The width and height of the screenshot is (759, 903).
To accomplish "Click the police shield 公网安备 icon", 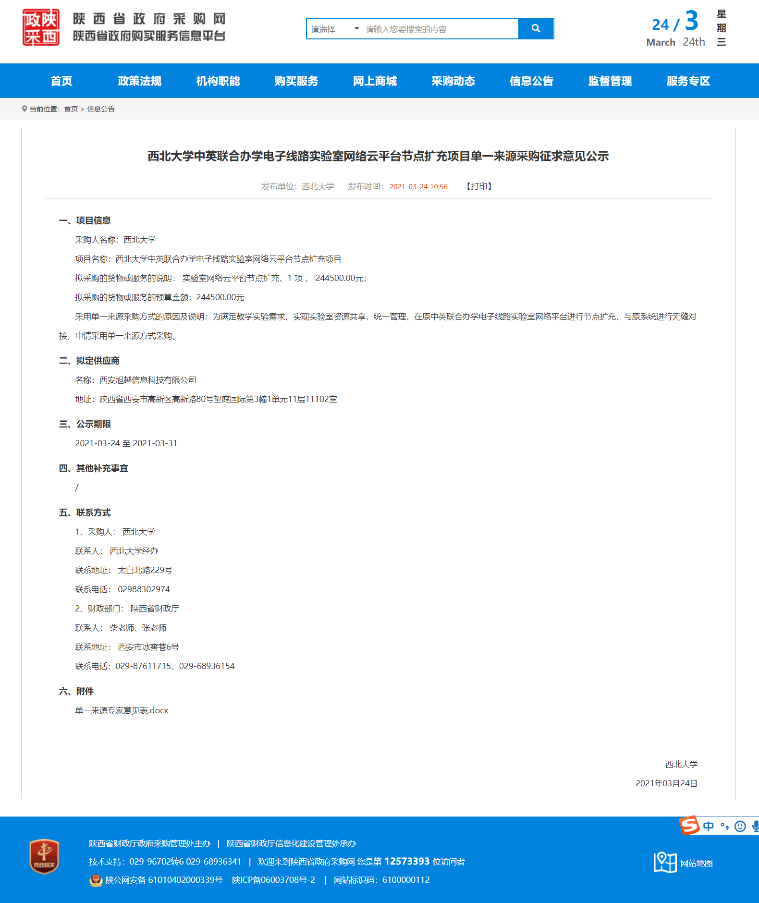I will coord(96,880).
